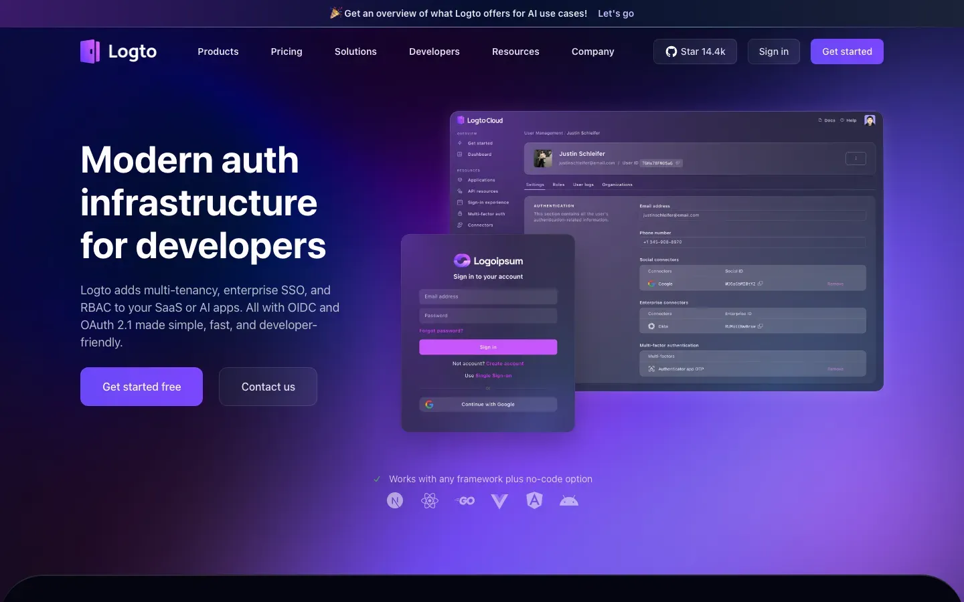Click the Get started button in the header

click(x=847, y=52)
